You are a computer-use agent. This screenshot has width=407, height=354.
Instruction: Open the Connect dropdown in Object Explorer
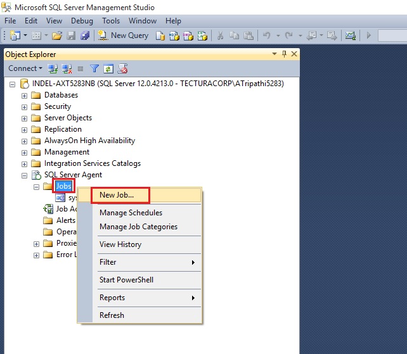click(25, 68)
